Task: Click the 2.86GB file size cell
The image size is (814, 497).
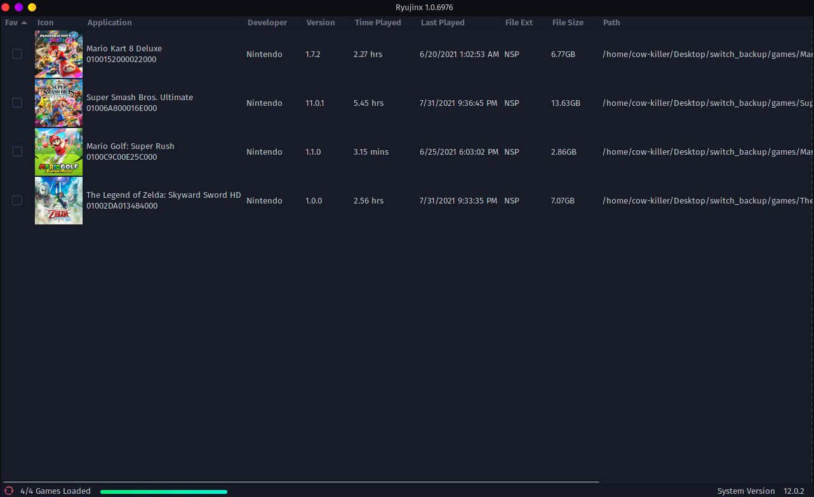Action: click(564, 152)
